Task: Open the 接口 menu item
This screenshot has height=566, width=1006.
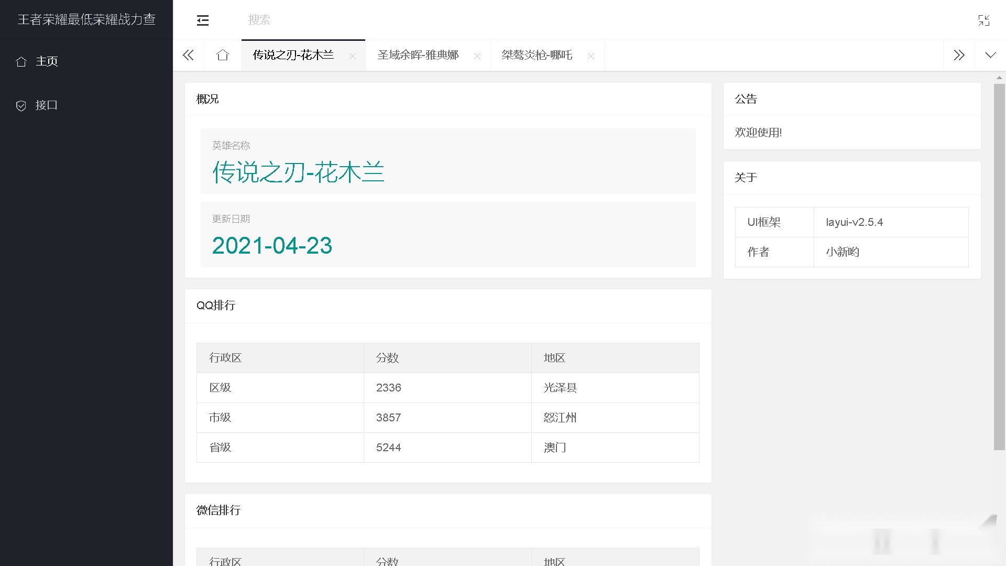Action: pos(47,105)
